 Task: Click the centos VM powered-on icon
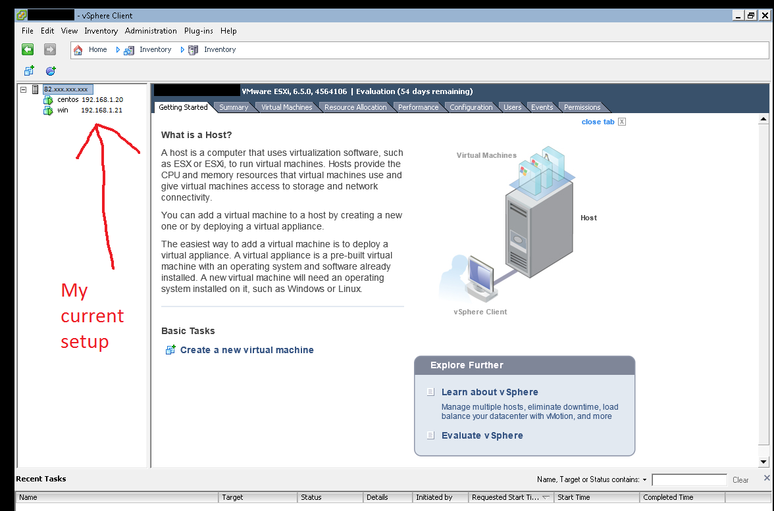point(48,100)
